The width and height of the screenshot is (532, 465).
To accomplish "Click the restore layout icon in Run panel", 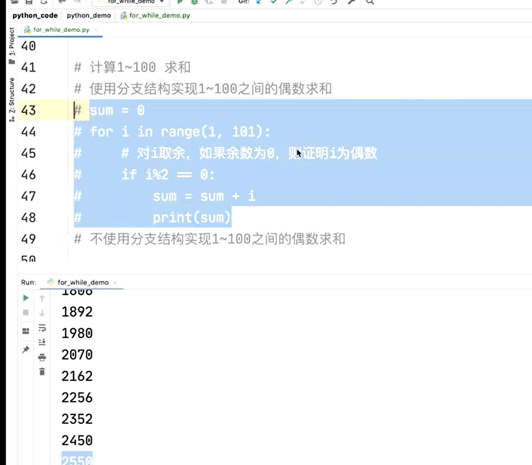I will [26, 331].
